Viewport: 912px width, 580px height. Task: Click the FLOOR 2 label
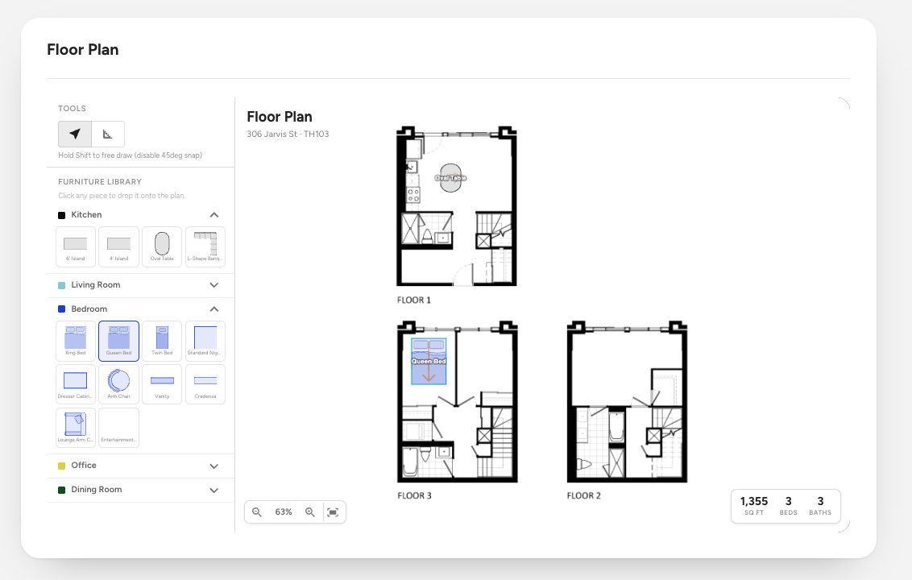584,495
